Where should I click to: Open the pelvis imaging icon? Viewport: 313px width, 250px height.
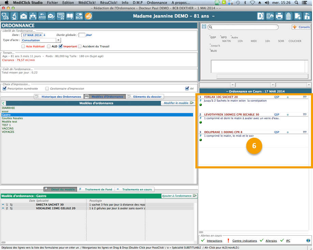[x=33, y=16]
